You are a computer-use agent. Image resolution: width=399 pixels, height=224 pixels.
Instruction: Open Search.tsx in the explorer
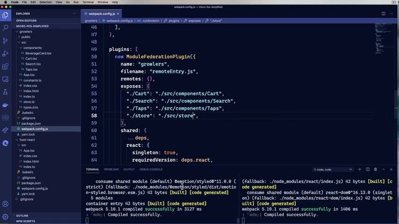[x=33, y=64]
